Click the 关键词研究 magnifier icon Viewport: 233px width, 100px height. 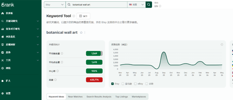pos(2,21)
